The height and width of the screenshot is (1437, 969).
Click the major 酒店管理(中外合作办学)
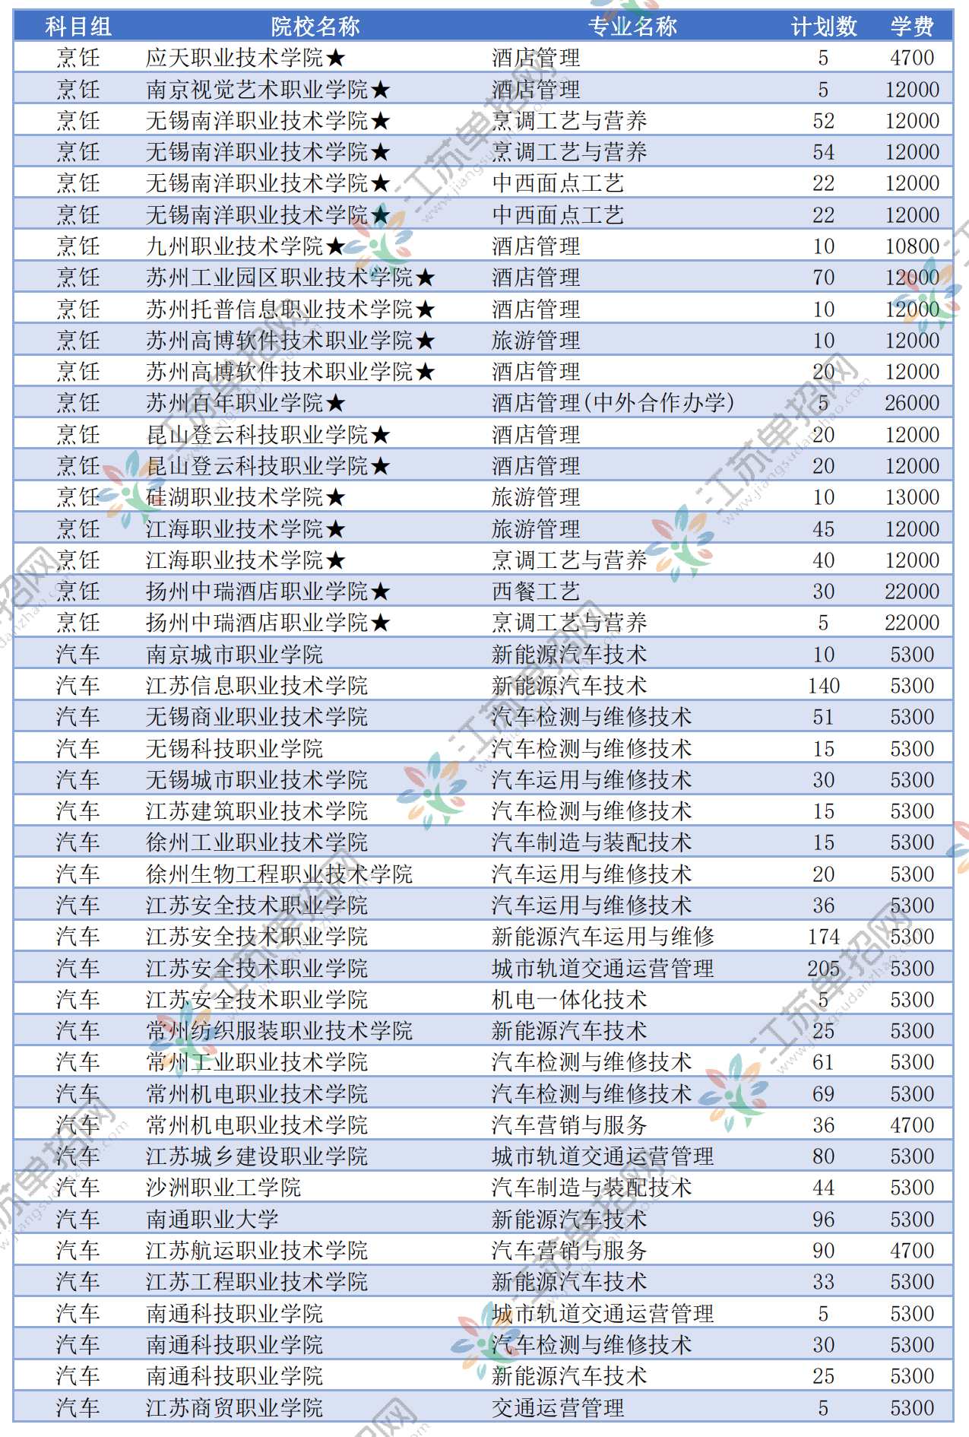[613, 403]
